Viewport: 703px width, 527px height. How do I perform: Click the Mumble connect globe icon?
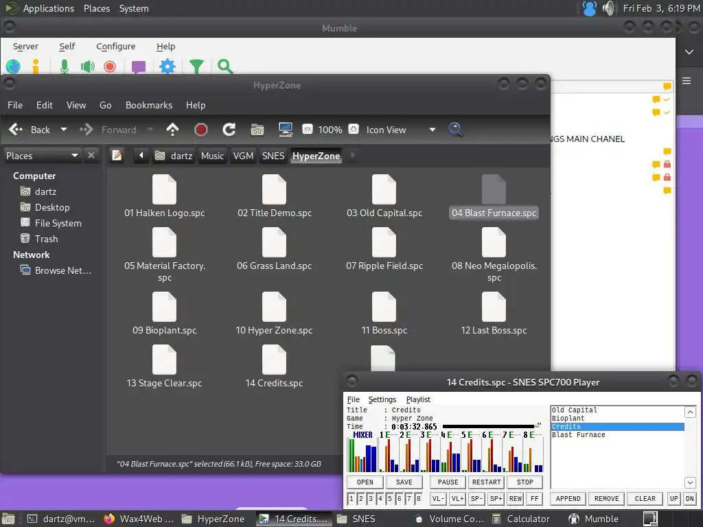(13, 67)
